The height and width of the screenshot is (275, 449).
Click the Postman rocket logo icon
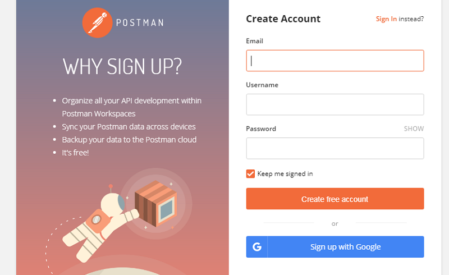[x=97, y=22]
